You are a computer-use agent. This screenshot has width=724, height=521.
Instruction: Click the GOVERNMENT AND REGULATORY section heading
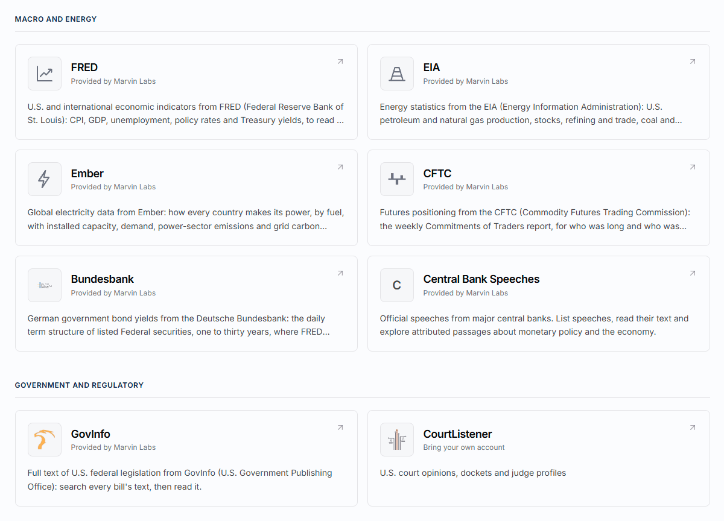coord(79,385)
